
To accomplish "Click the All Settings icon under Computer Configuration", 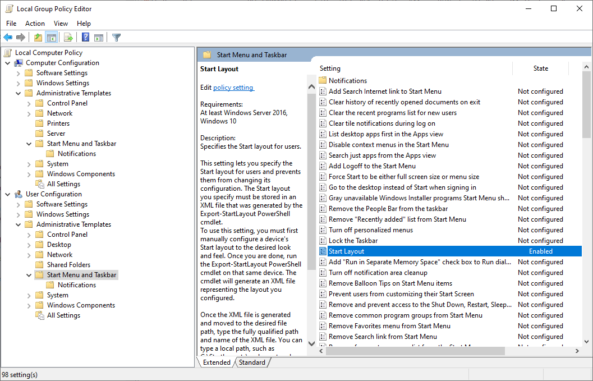I will point(40,184).
